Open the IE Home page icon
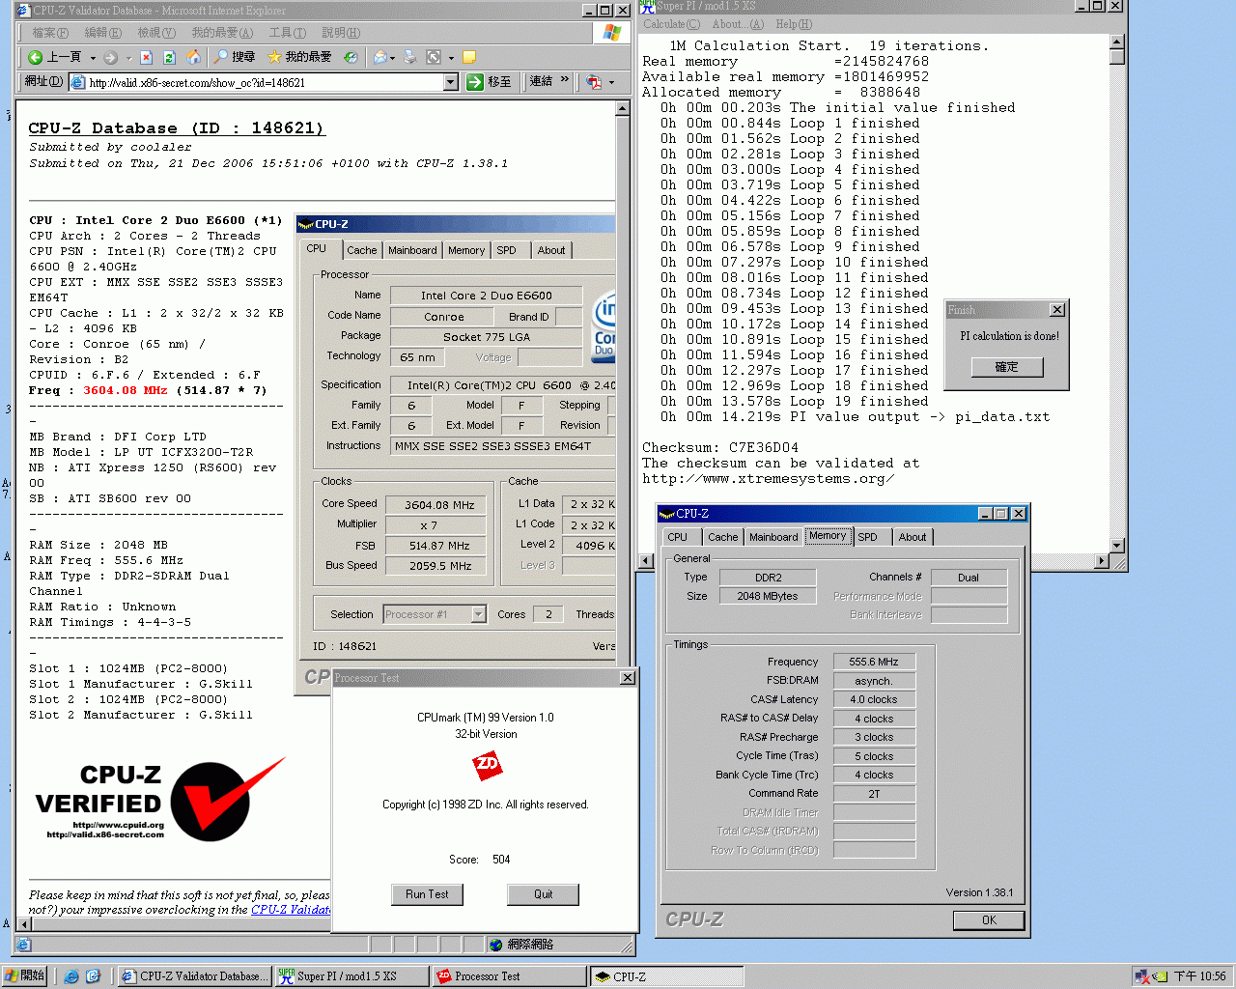The height and width of the screenshot is (989, 1236). pyautogui.click(x=193, y=57)
